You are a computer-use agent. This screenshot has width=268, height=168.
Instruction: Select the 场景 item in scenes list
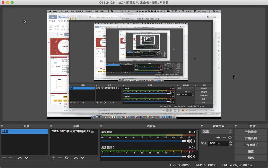point(24,131)
